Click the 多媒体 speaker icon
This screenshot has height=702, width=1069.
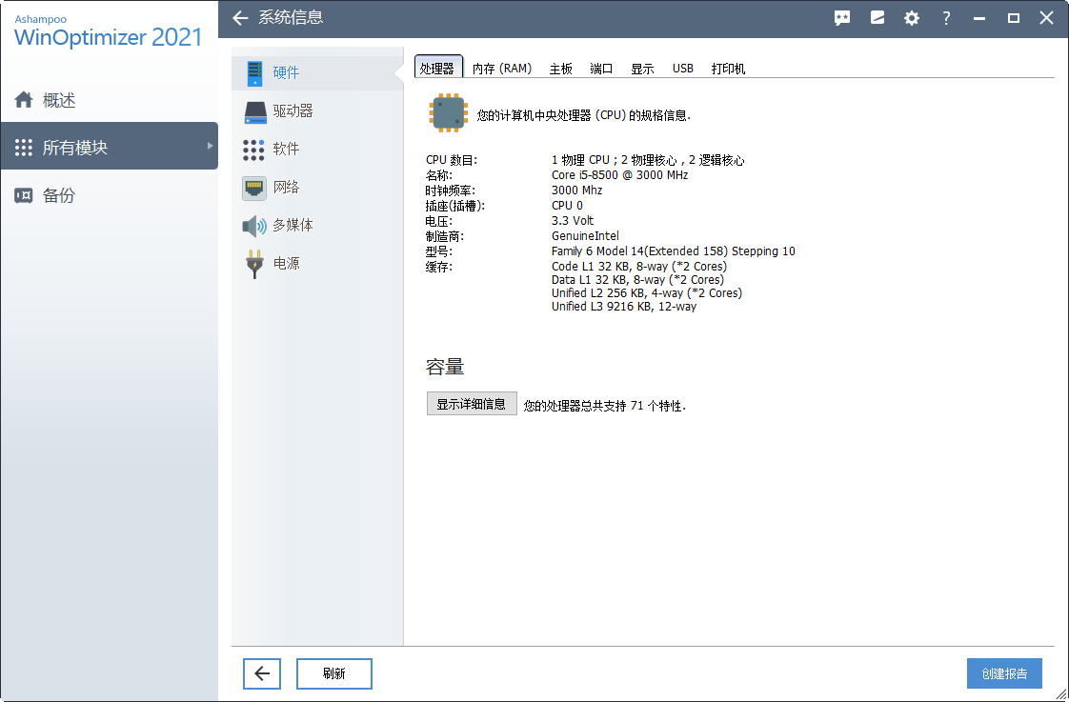point(254,226)
